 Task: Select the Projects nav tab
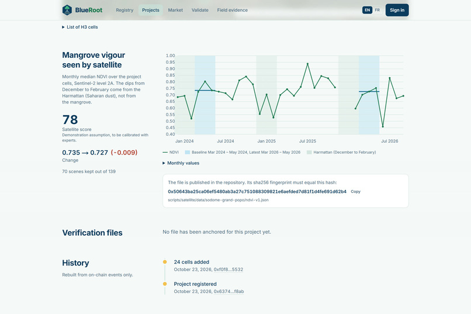click(151, 10)
